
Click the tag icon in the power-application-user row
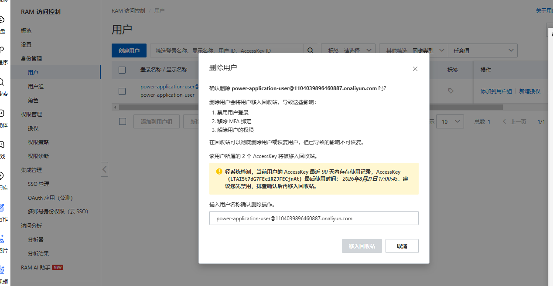click(451, 91)
